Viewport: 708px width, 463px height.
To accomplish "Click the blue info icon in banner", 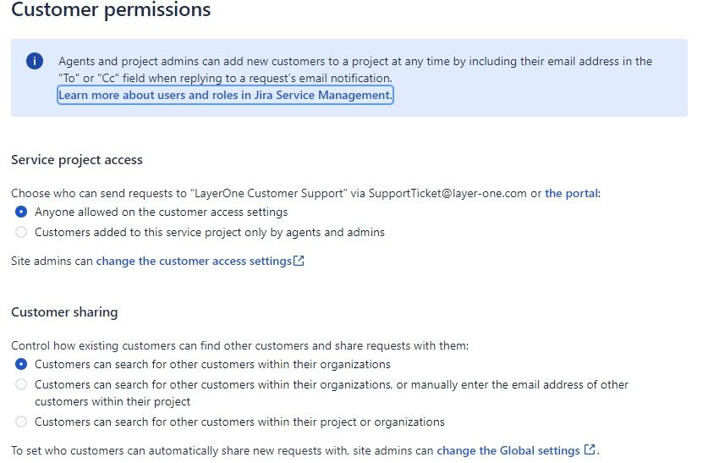I will click(35, 61).
